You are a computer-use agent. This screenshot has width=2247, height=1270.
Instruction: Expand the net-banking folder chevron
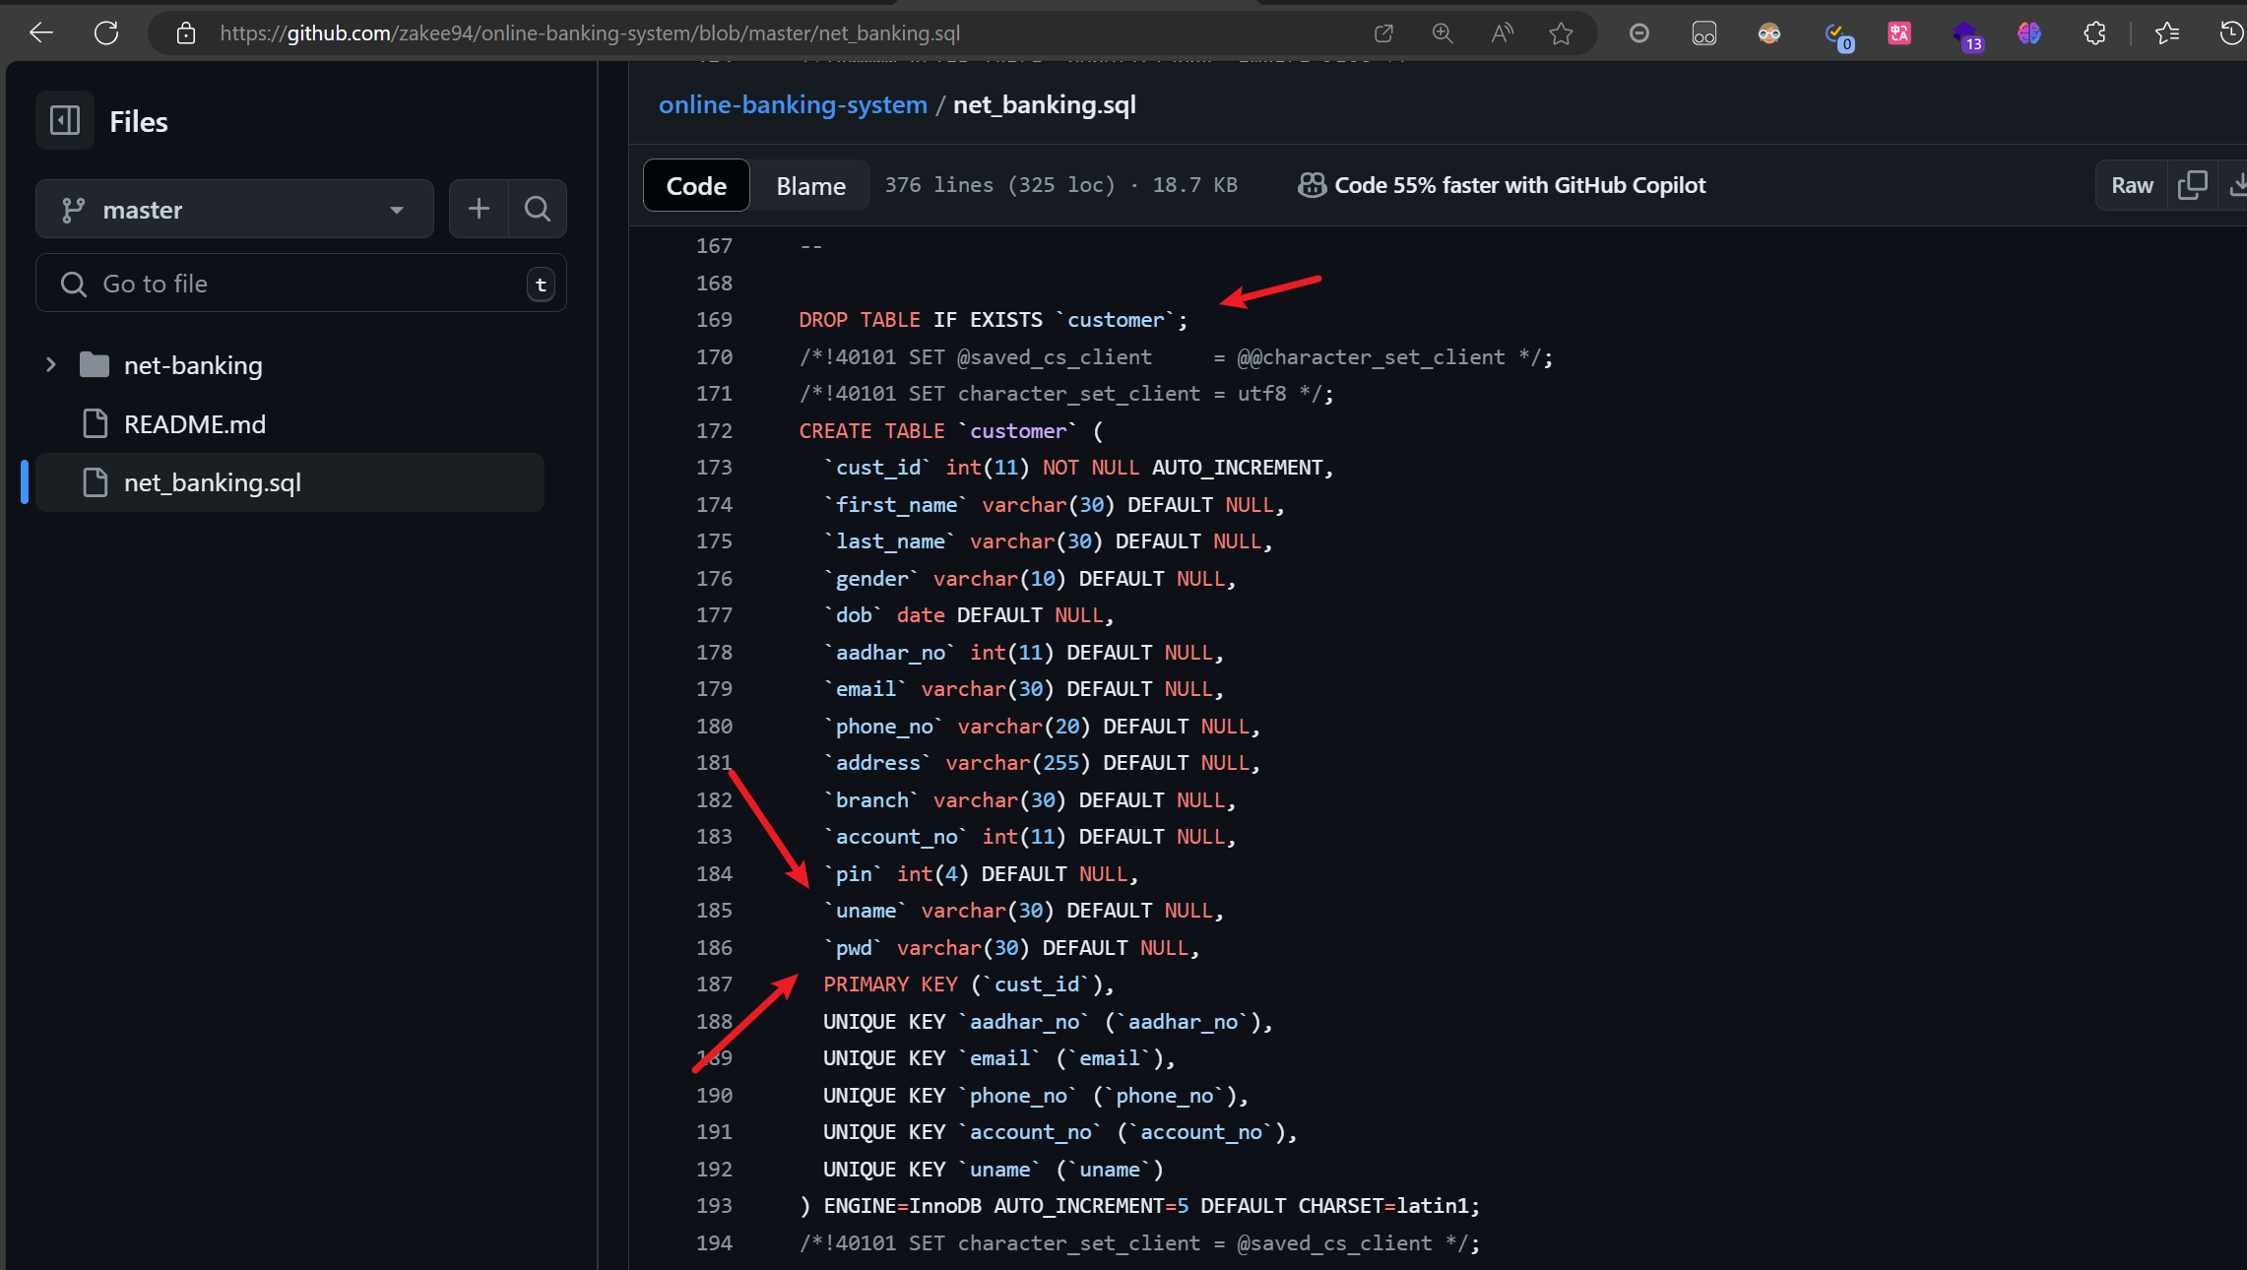pyautogui.click(x=50, y=365)
